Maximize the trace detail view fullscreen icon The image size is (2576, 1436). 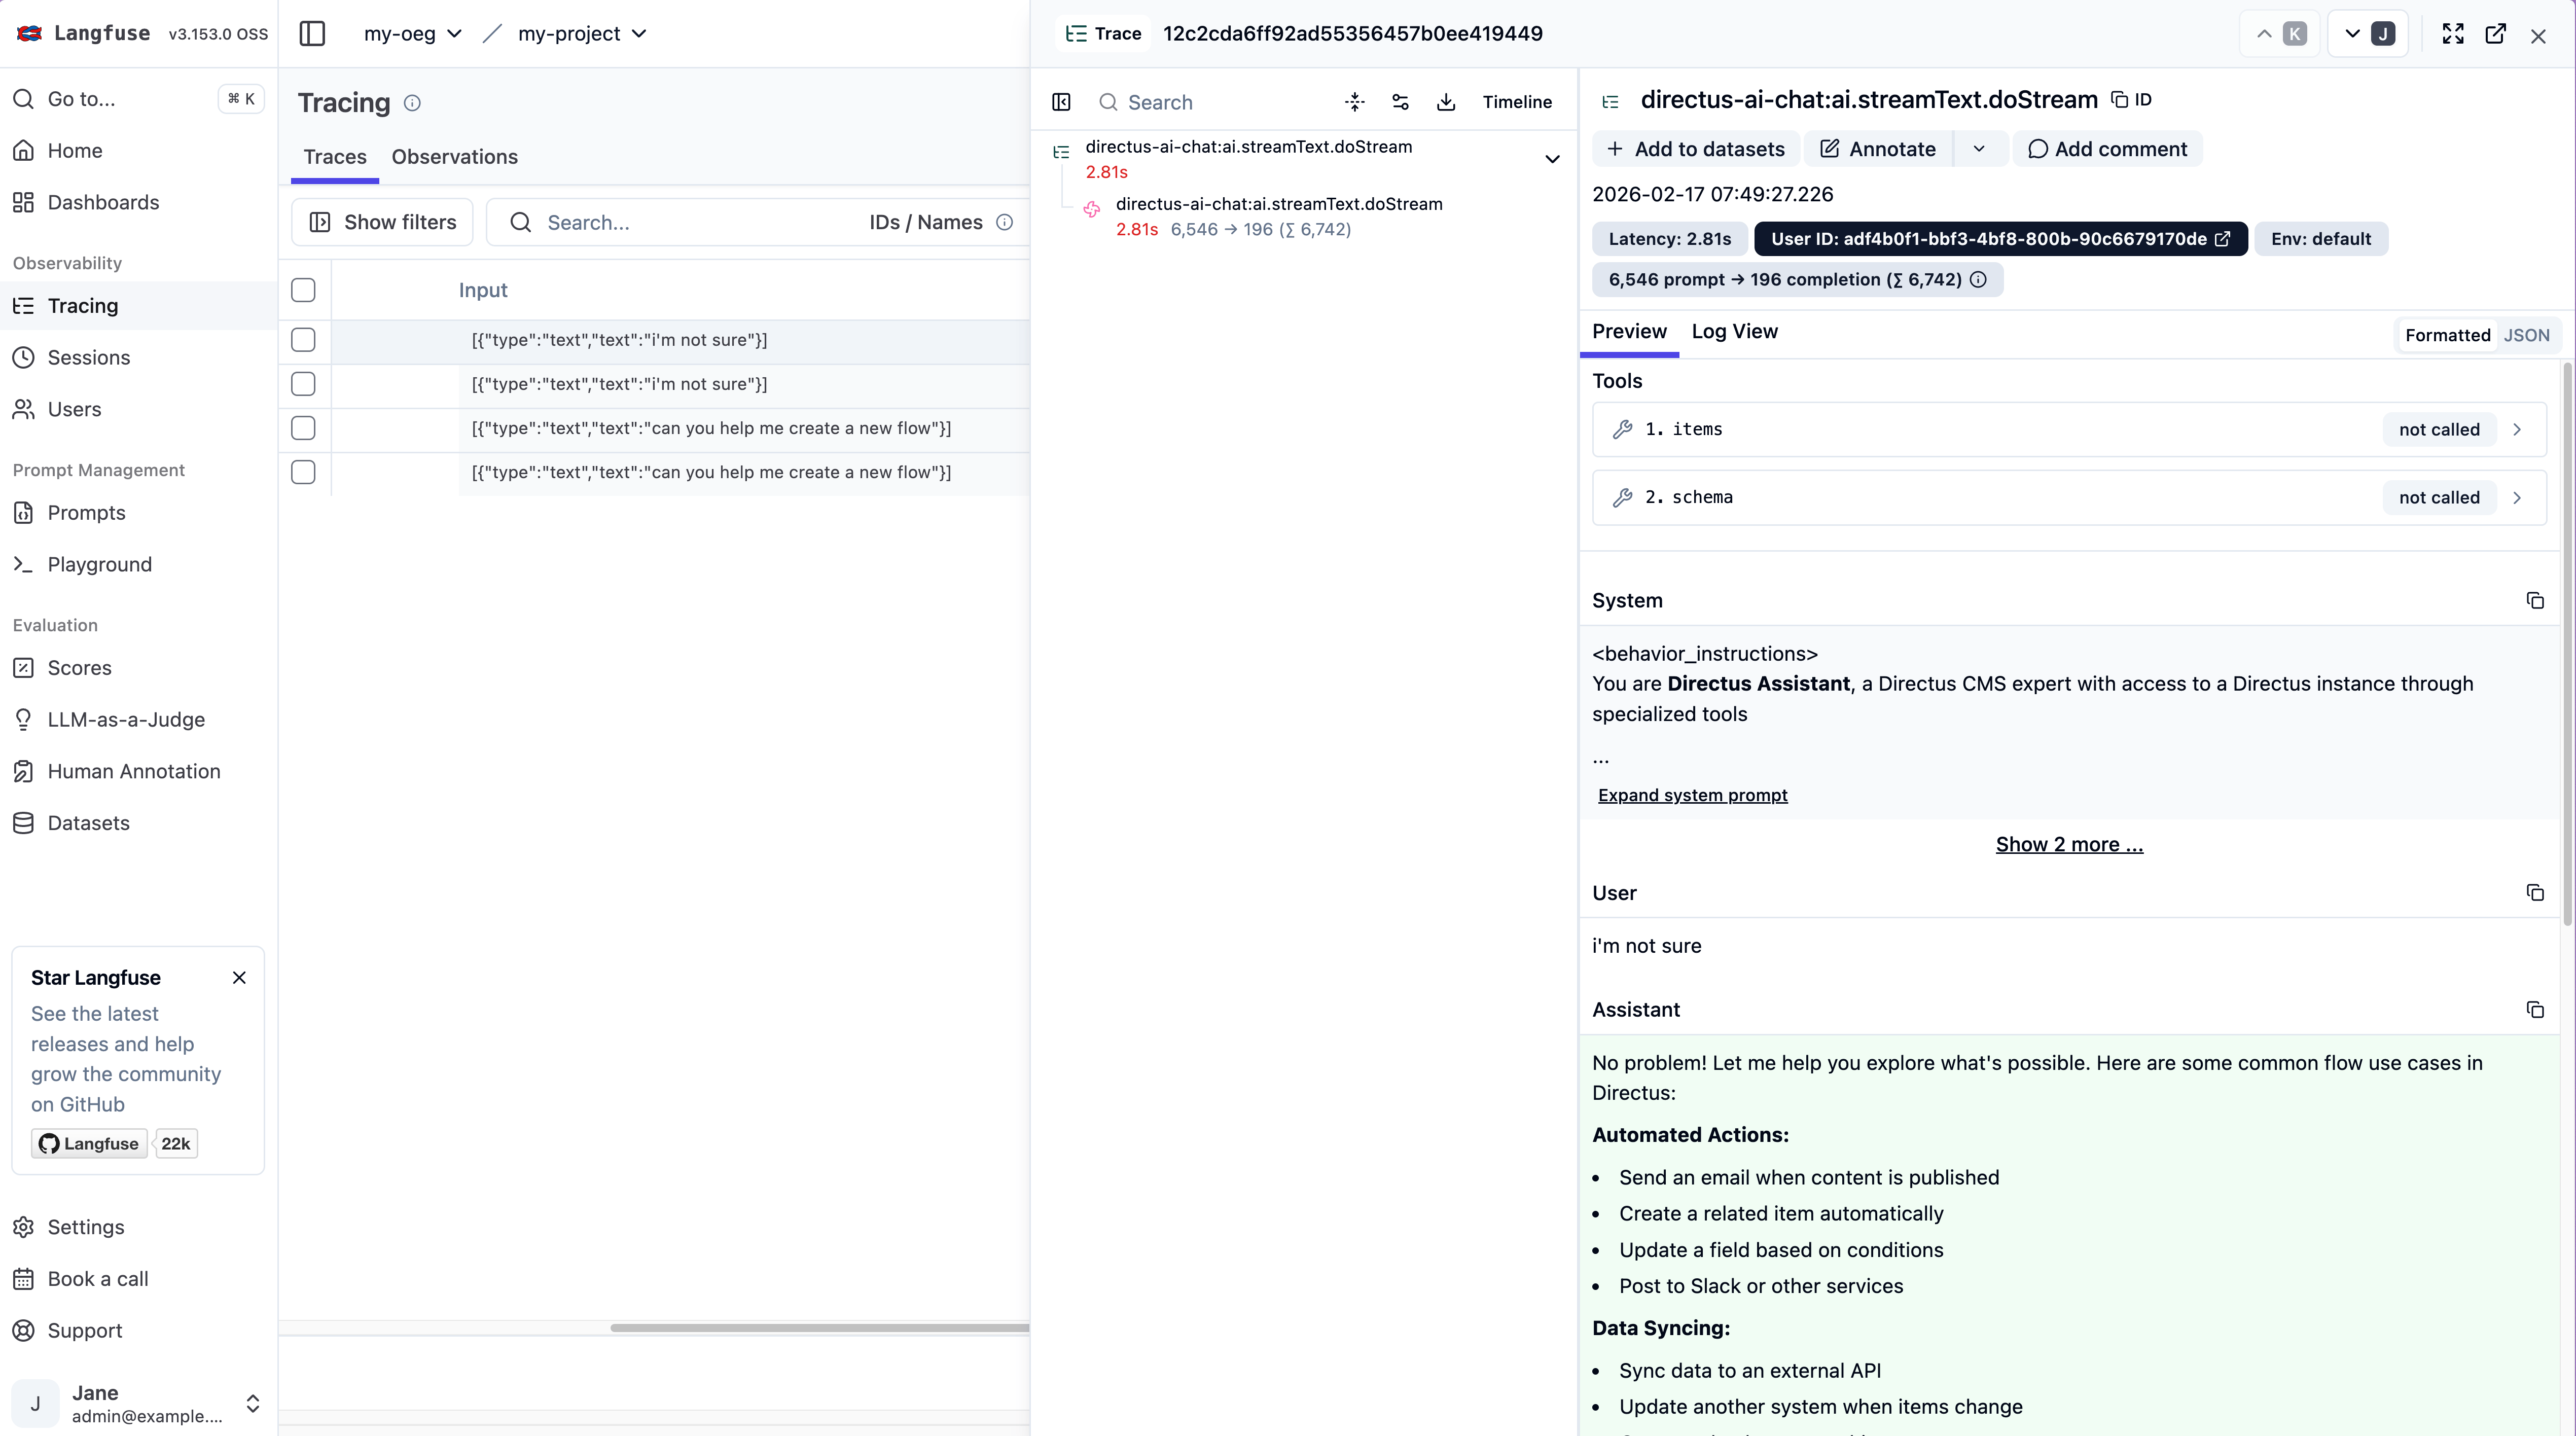coord(2453,33)
